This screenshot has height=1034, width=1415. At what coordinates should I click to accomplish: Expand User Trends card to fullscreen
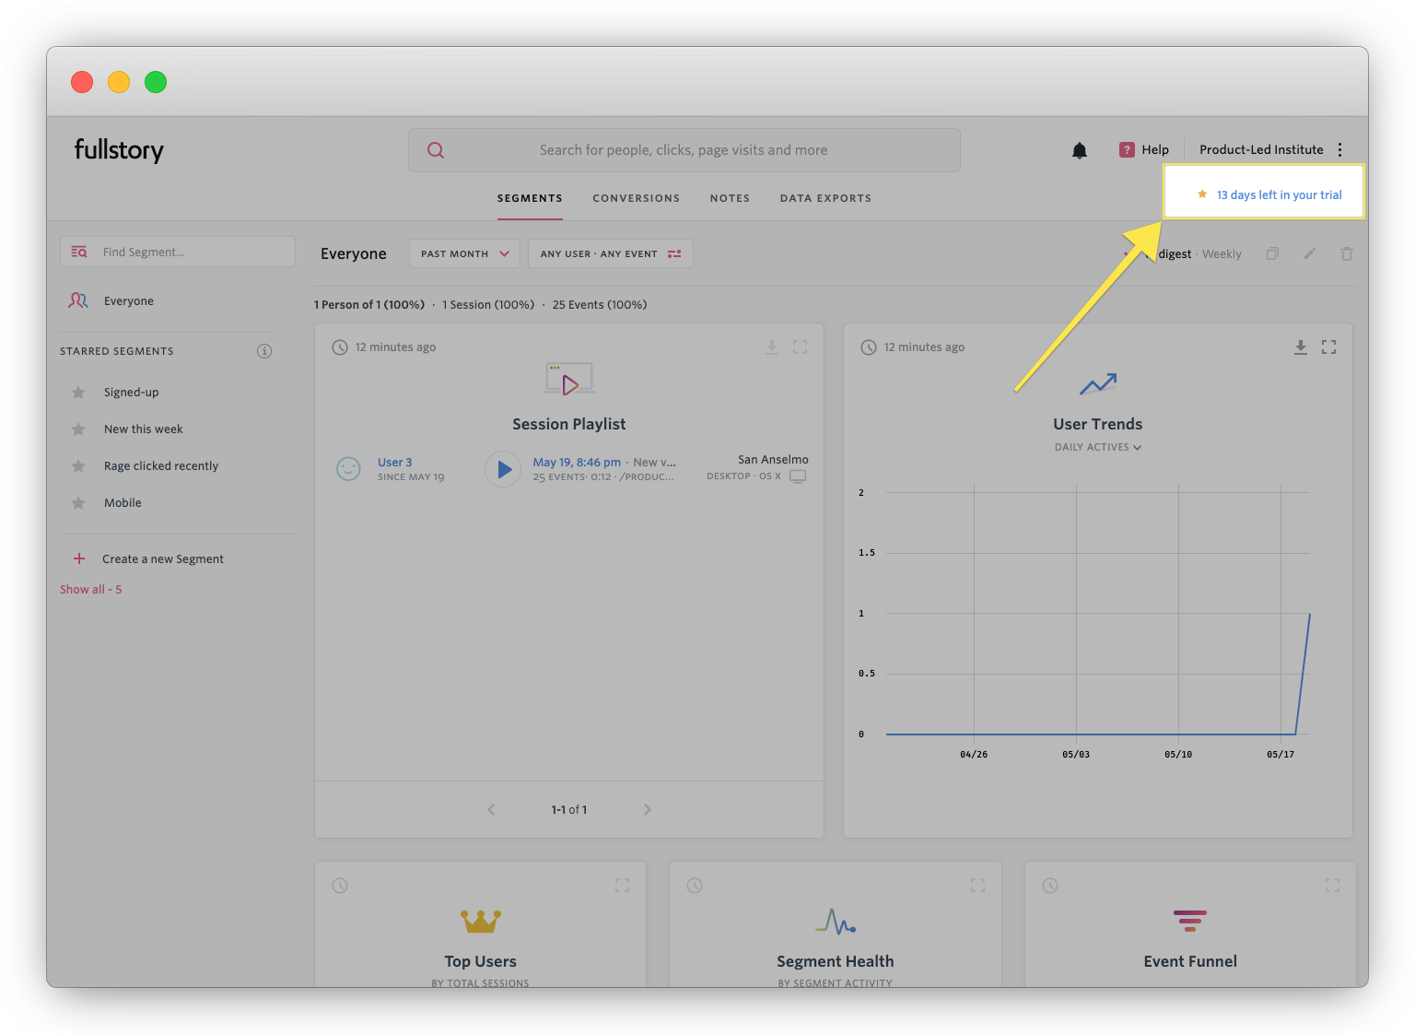pos(1328,347)
